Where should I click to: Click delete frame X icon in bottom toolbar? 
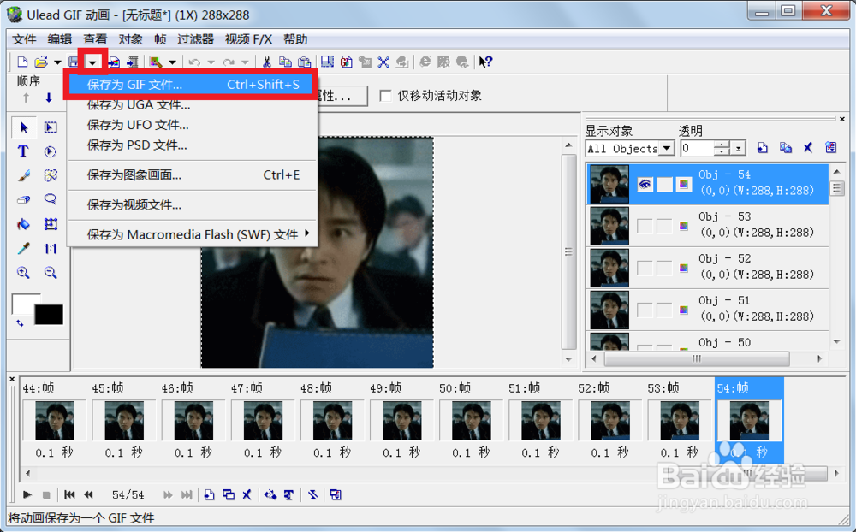click(247, 495)
